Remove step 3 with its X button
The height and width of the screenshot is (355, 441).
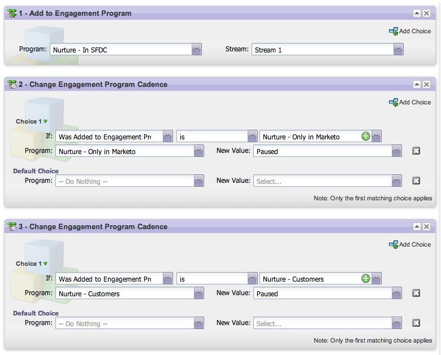[x=426, y=226]
